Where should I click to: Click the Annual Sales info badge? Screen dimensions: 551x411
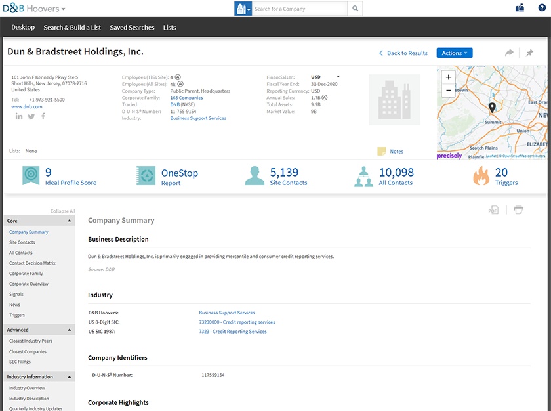click(x=324, y=98)
